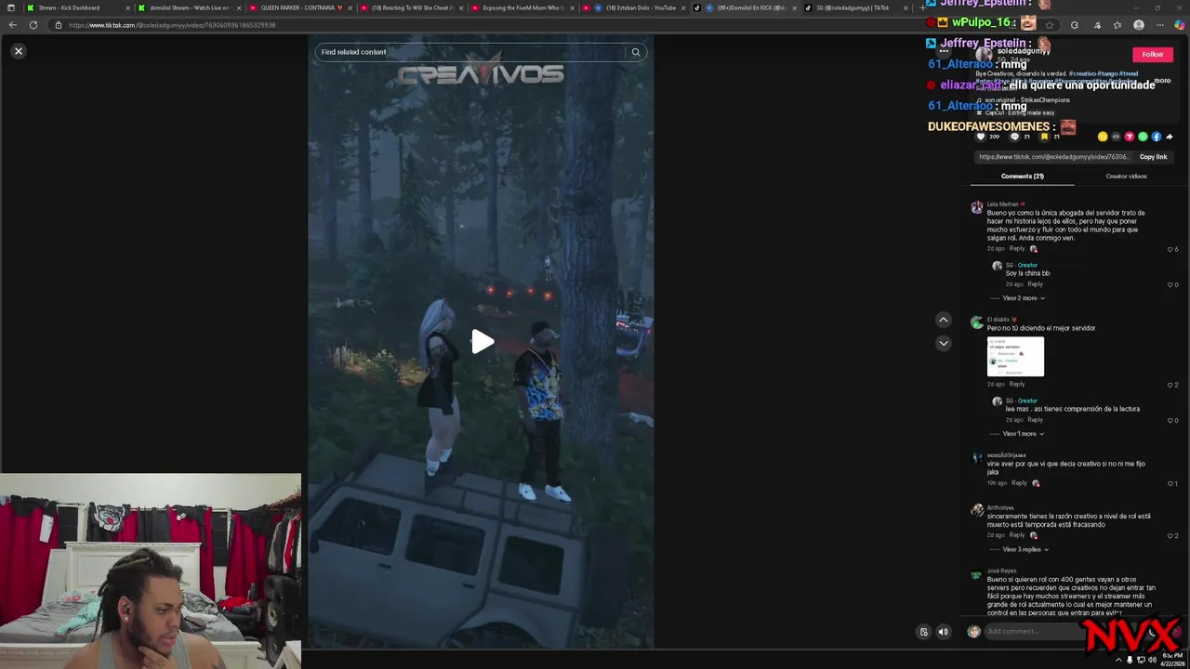The image size is (1190, 669).
Task: Open the Lela Meihan commenter's avatar
Action: [976, 208]
